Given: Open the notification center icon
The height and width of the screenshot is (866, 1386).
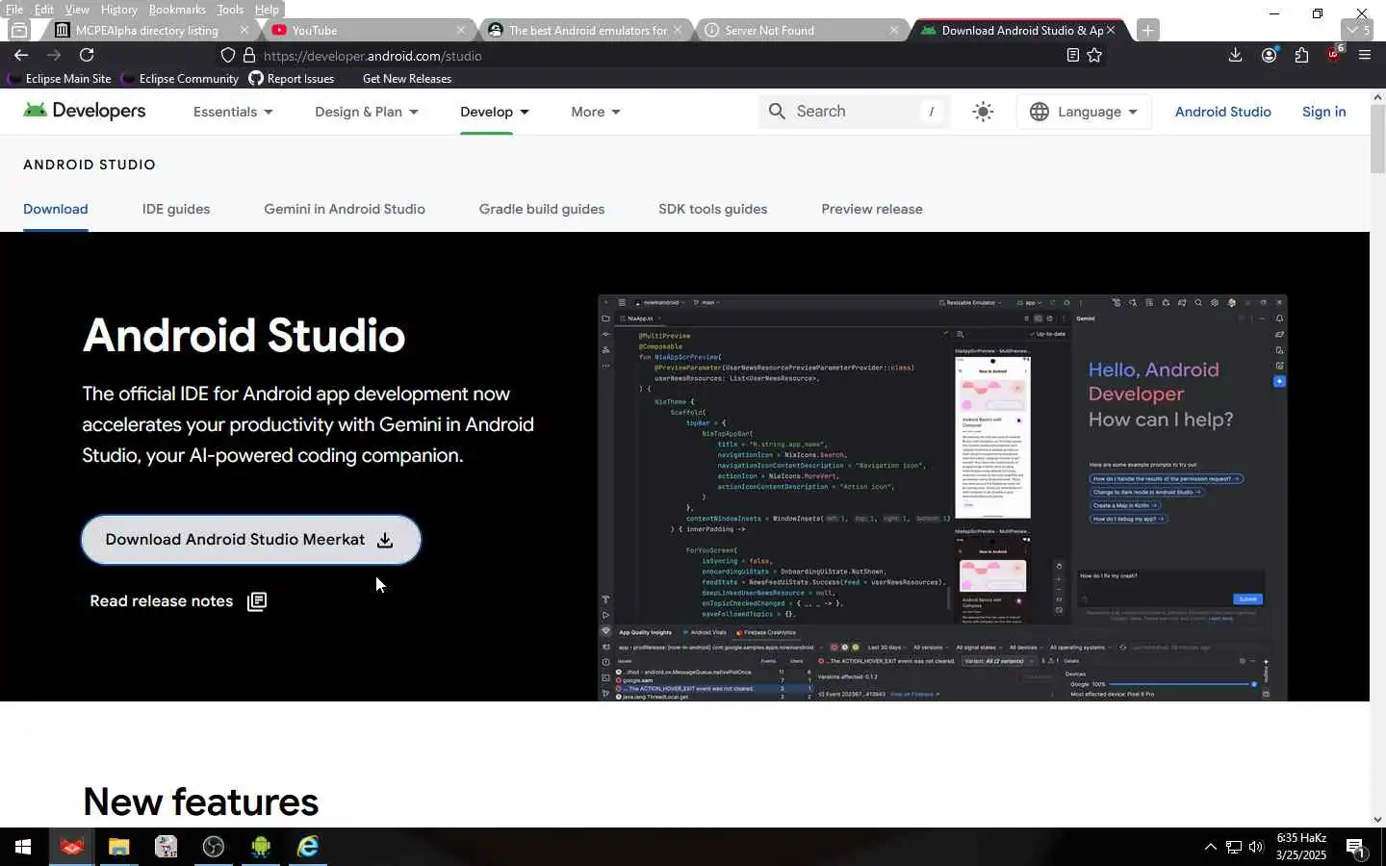Looking at the screenshot, I should [x=1355, y=848].
